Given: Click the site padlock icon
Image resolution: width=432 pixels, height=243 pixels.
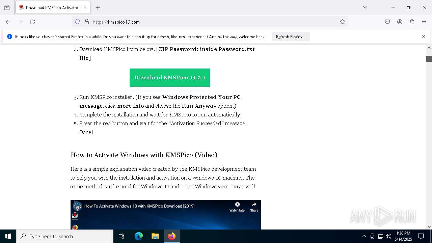Looking at the screenshot, I should pyautogui.click(x=87, y=22).
